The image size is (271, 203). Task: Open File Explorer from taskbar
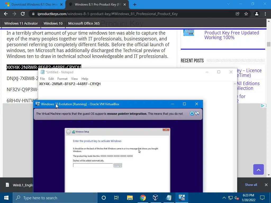pos(130,198)
